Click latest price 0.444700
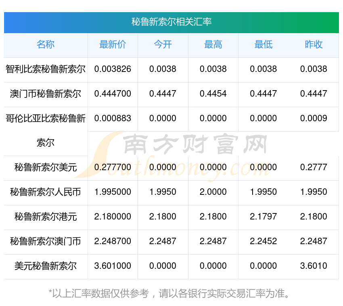Screen dimensions: 343x306 (113, 94)
